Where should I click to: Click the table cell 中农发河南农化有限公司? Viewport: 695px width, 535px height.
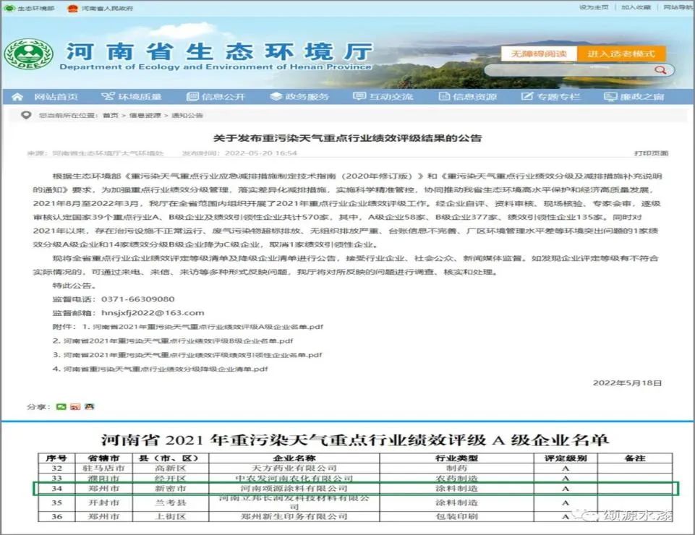294,479
